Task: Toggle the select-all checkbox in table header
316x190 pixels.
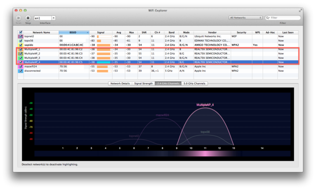Action: coord(21,32)
